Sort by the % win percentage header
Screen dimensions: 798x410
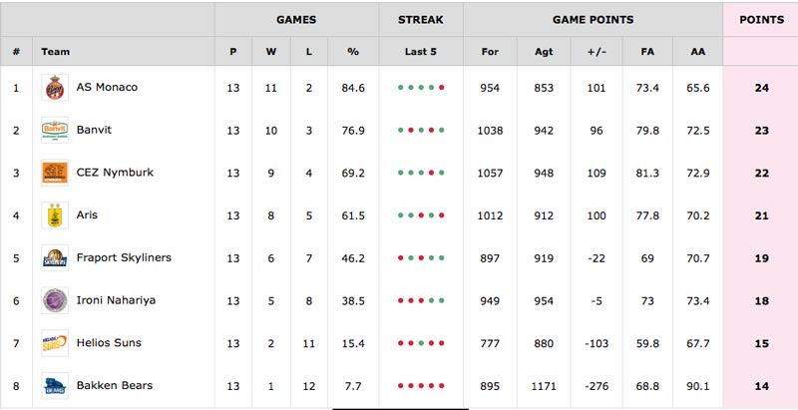coord(353,52)
